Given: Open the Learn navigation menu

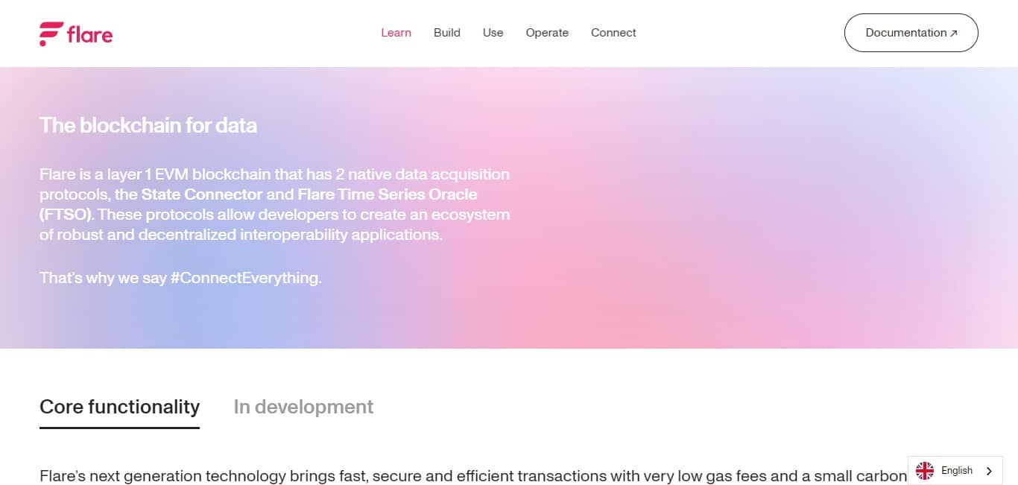Looking at the screenshot, I should pos(396,33).
